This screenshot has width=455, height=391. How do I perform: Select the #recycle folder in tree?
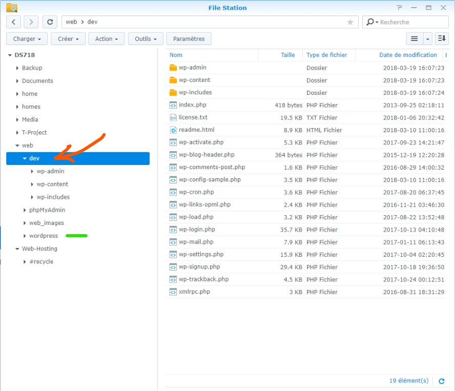click(x=42, y=262)
